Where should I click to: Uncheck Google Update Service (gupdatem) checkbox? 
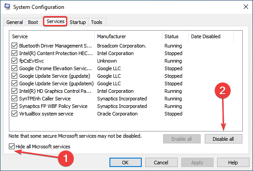point(14,84)
